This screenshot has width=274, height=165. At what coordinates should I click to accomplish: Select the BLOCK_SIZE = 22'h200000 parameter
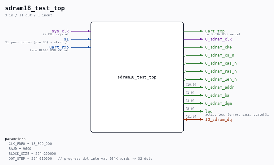click(32, 154)
